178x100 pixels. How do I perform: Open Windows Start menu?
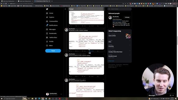(x=2, y=99)
